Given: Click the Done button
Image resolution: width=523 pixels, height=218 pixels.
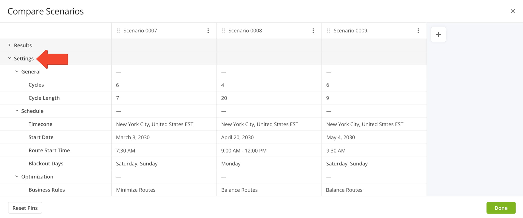Looking at the screenshot, I should click(x=500, y=208).
